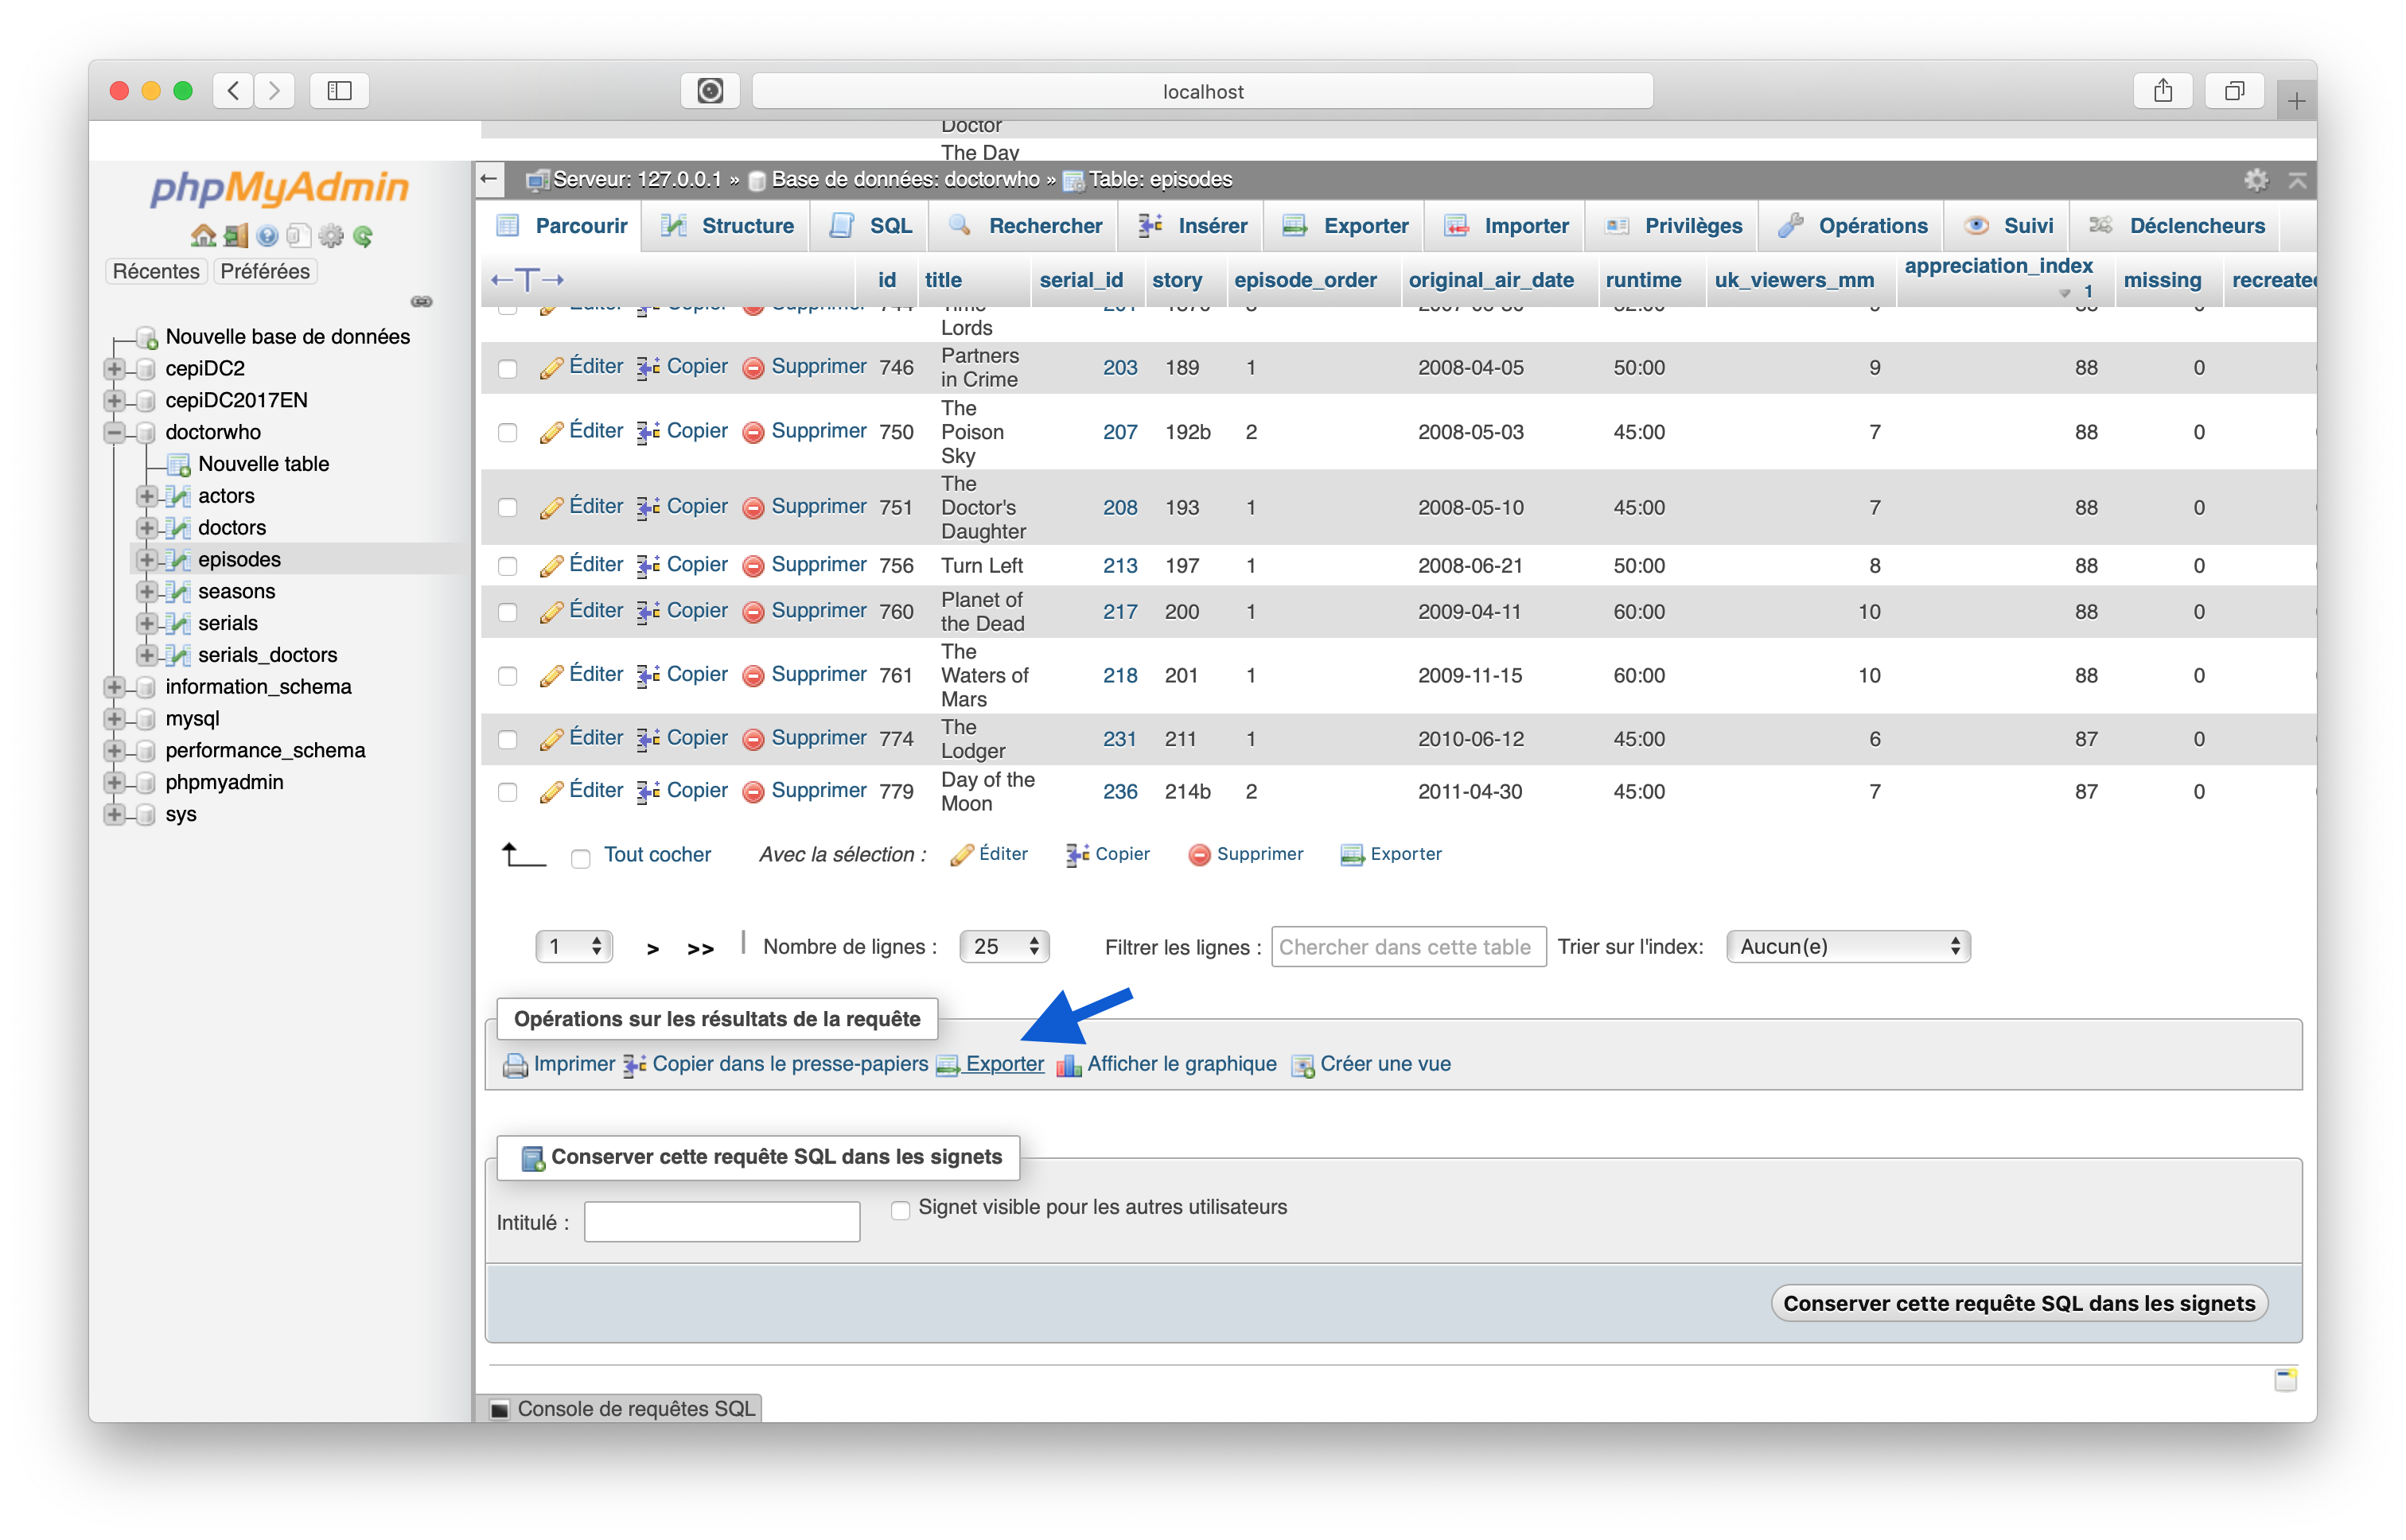Click Créer une vue icon

pyautogui.click(x=1303, y=1065)
